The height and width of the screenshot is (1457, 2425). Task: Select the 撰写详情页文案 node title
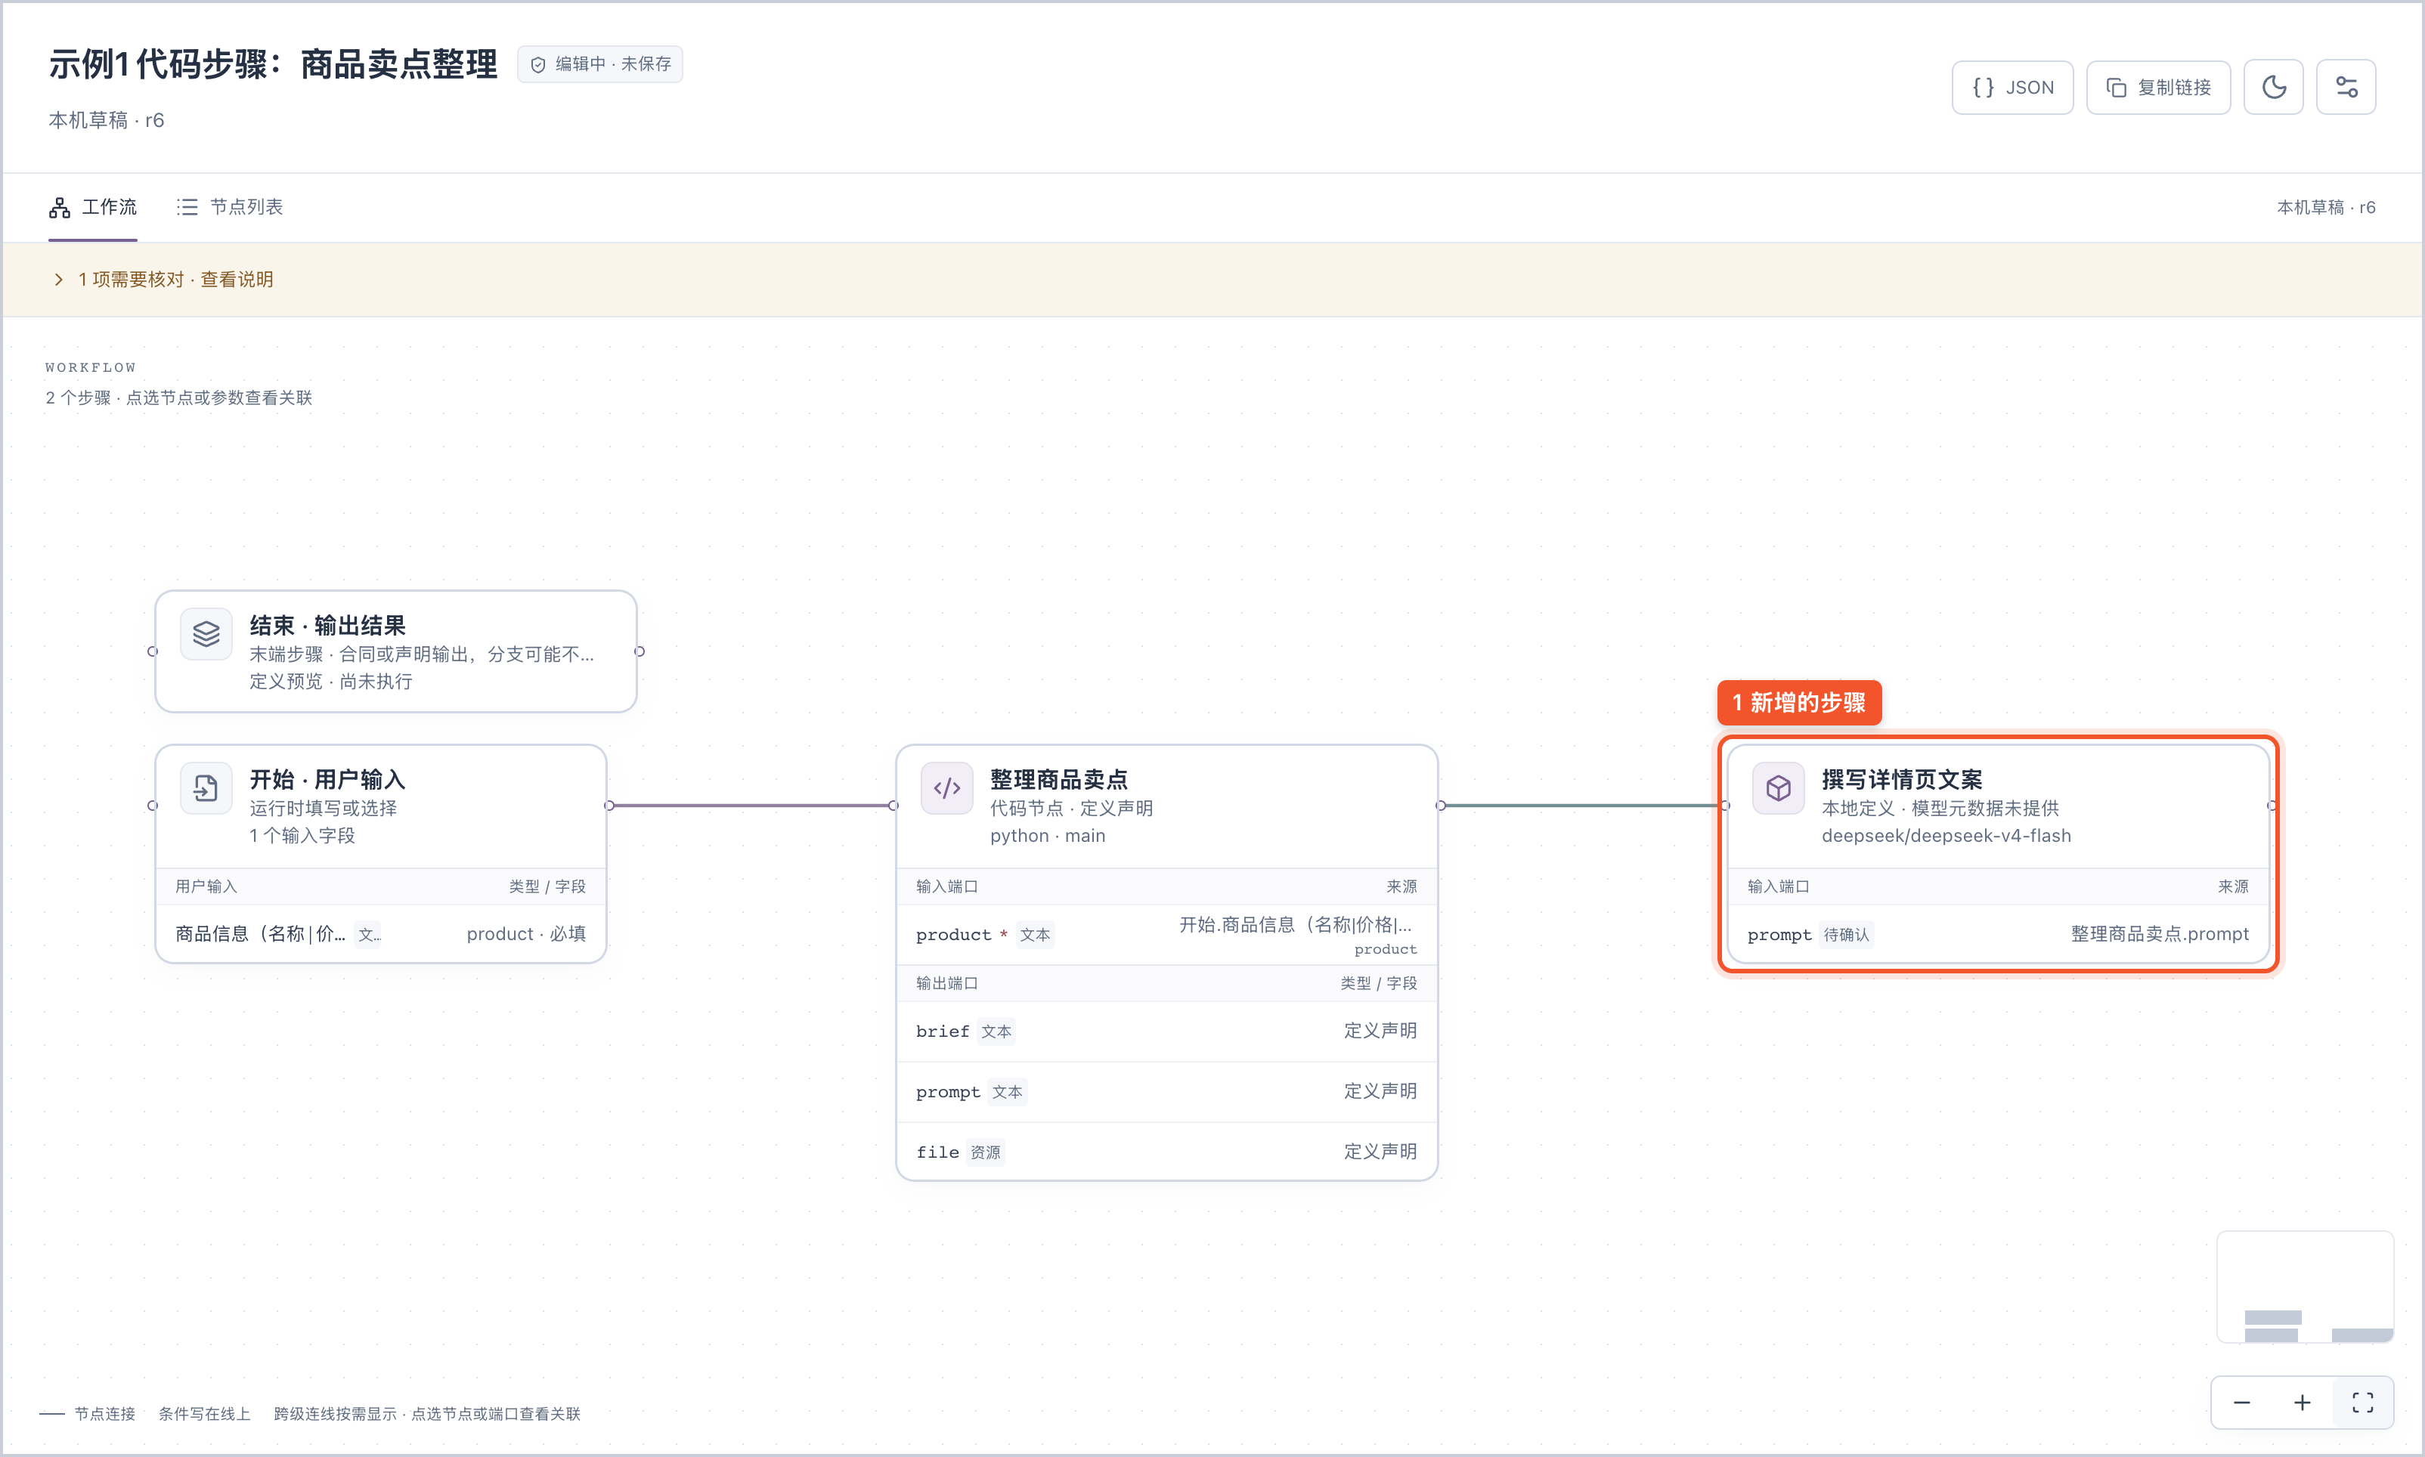(x=1902, y=780)
